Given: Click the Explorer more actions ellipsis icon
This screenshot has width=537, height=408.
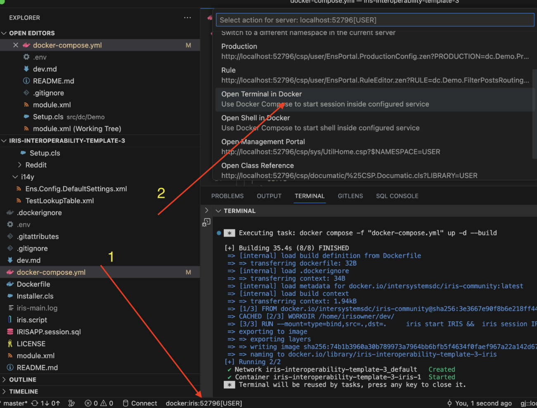Looking at the screenshot, I should click(187, 18).
